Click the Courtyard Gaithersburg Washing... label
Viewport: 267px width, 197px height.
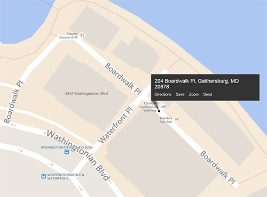coord(149,107)
